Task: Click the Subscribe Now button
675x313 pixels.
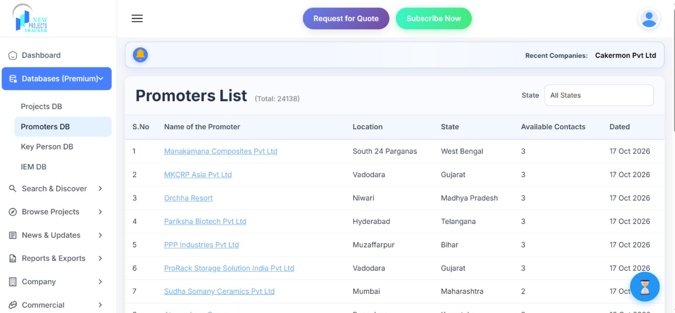Action: [433, 19]
